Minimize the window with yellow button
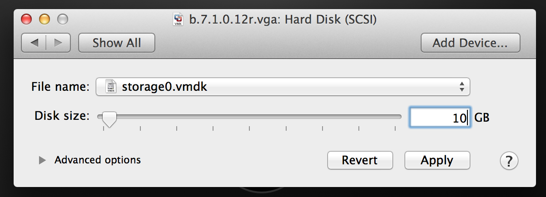This screenshot has height=197, width=546. [45, 20]
